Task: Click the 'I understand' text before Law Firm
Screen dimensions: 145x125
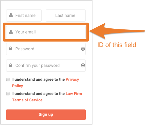Action: point(24,94)
